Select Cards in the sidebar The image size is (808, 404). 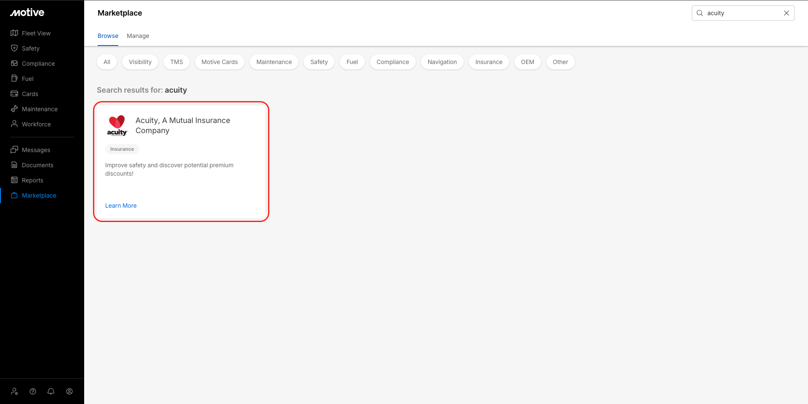point(30,94)
